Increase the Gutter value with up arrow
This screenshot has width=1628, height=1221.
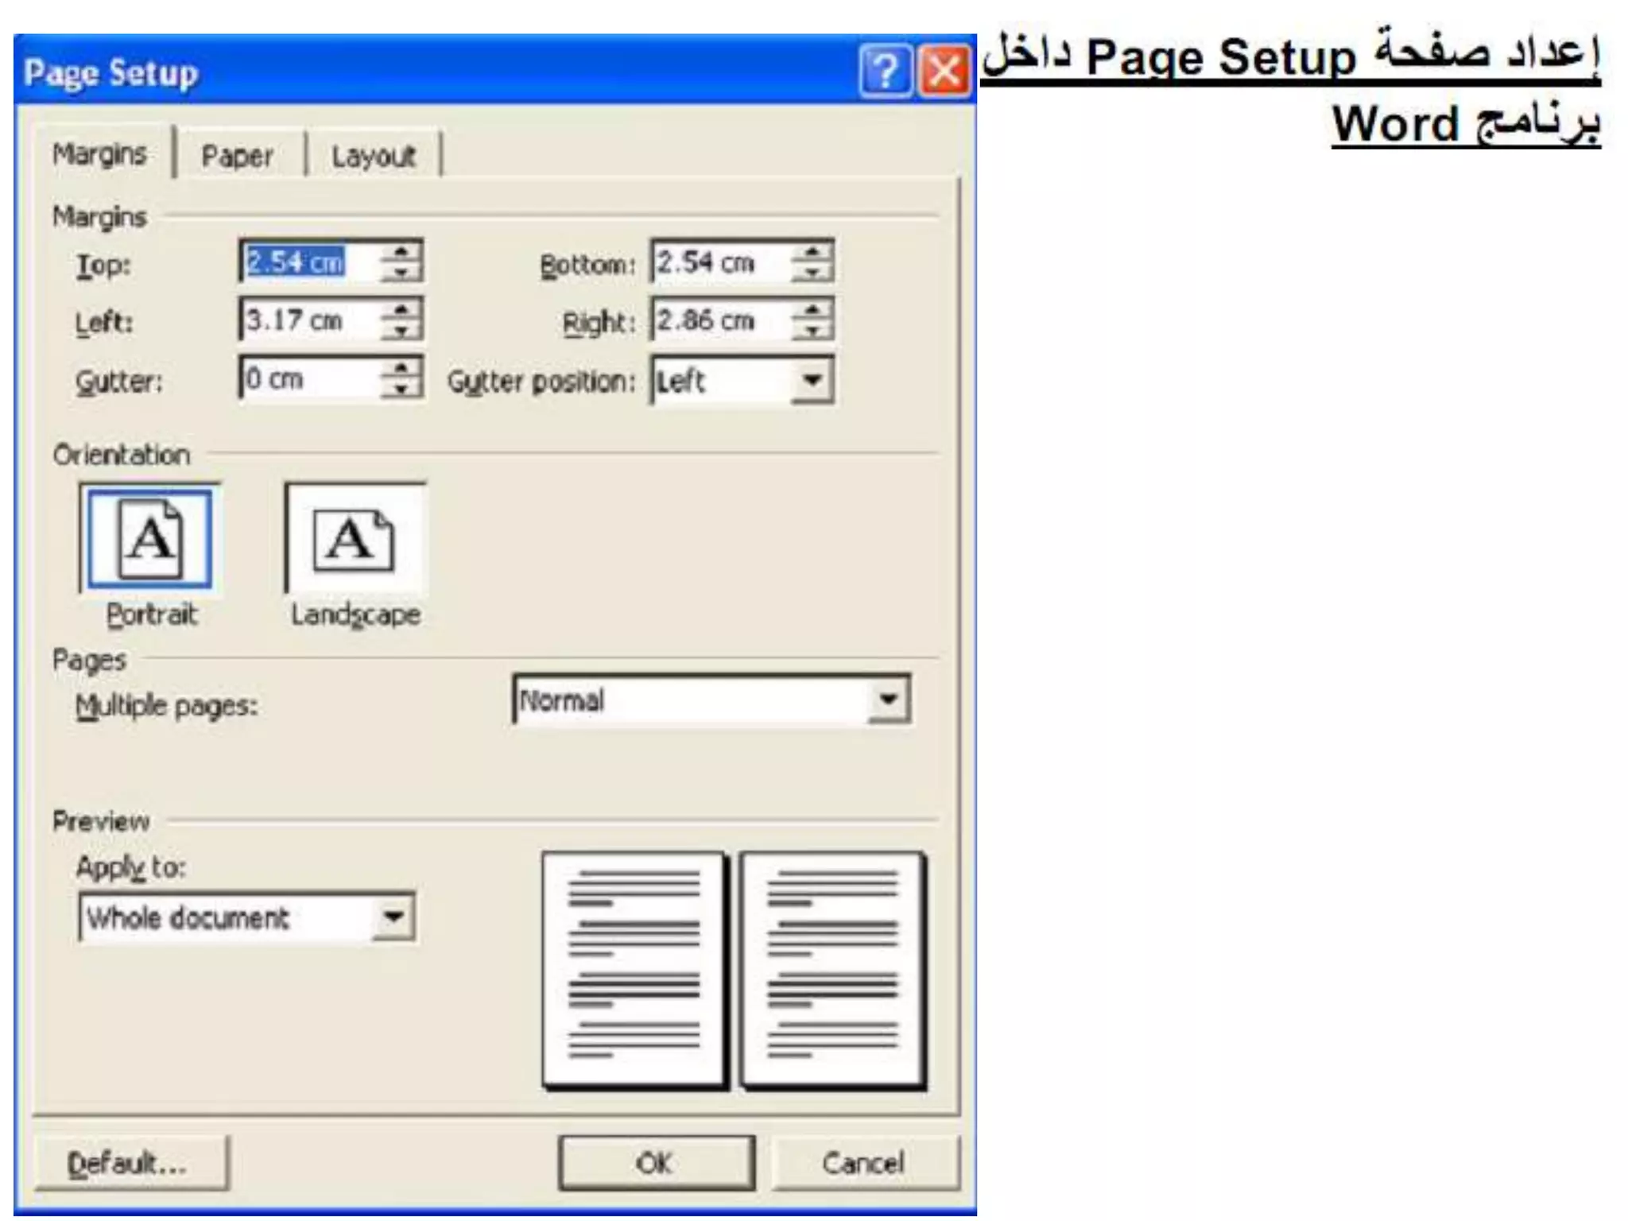click(x=401, y=368)
